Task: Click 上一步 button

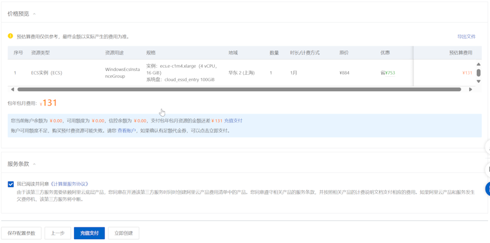Action: coord(58,233)
